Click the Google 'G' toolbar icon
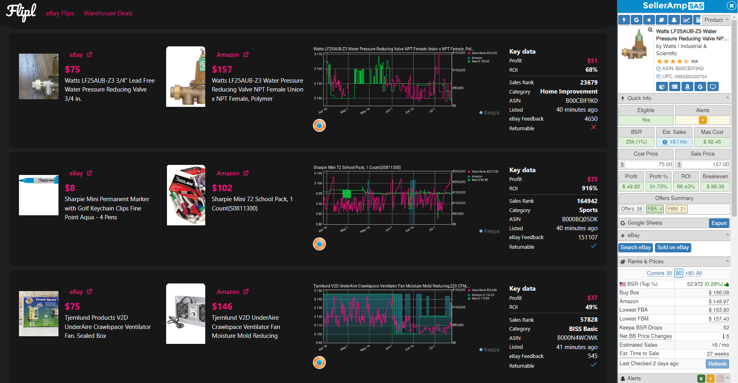 (x=636, y=20)
